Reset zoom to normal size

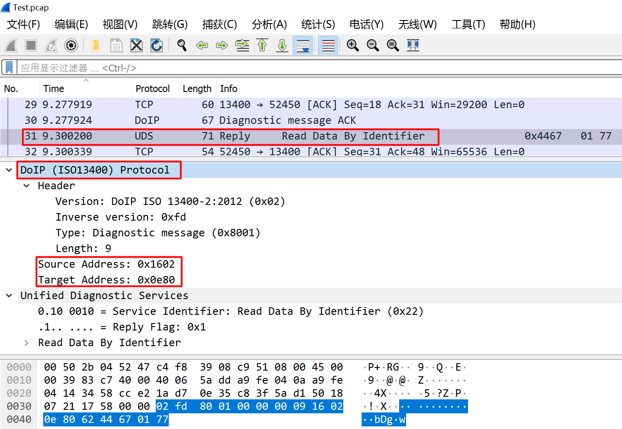pyautogui.click(x=392, y=45)
